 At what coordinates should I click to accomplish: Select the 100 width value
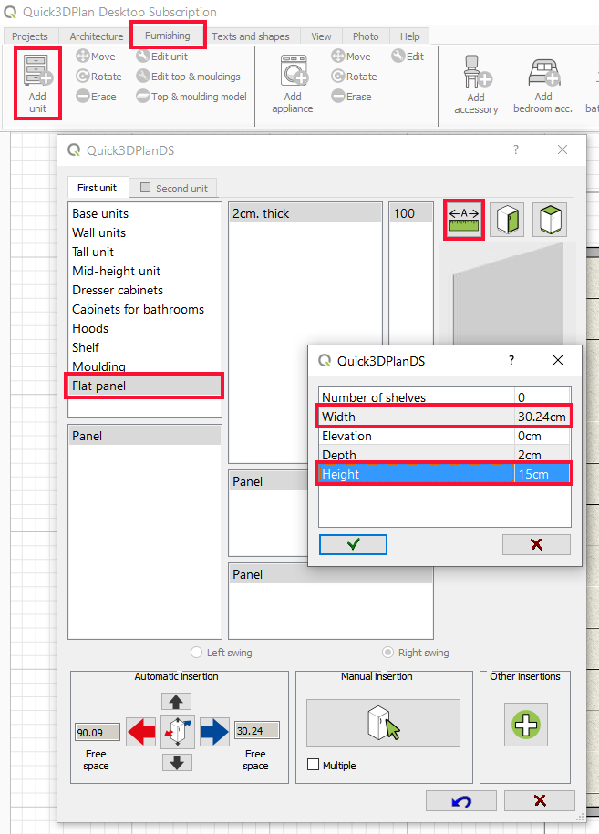pyautogui.click(x=410, y=213)
